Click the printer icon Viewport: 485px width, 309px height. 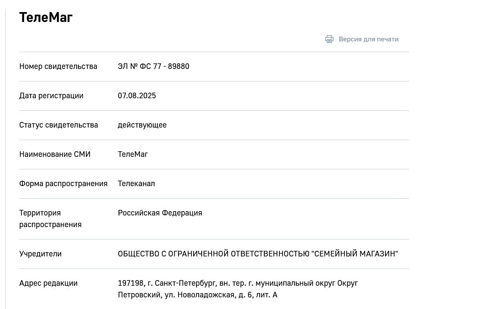click(x=329, y=39)
